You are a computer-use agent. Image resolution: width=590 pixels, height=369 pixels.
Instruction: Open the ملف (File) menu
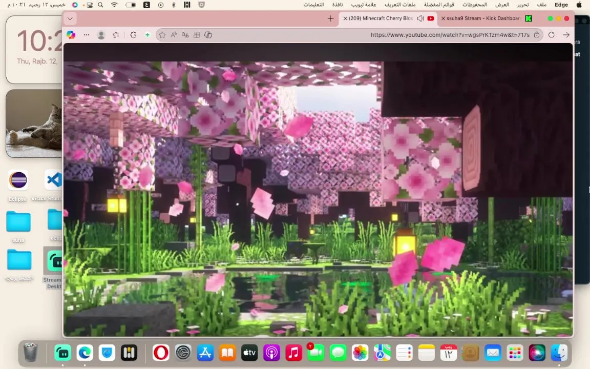(x=542, y=5)
